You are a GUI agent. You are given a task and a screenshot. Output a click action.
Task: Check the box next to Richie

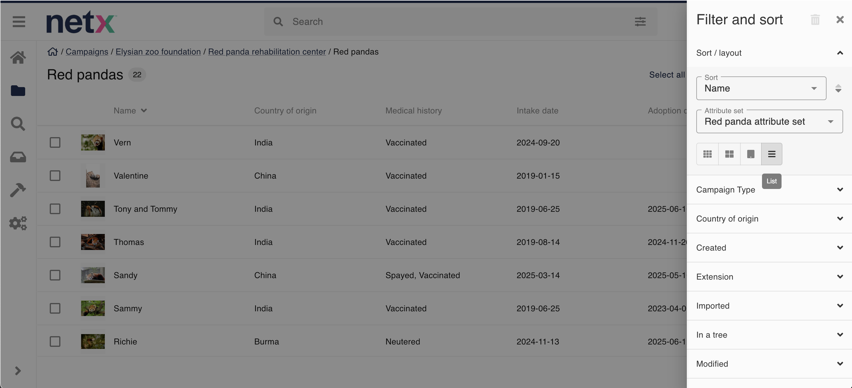pos(55,341)
